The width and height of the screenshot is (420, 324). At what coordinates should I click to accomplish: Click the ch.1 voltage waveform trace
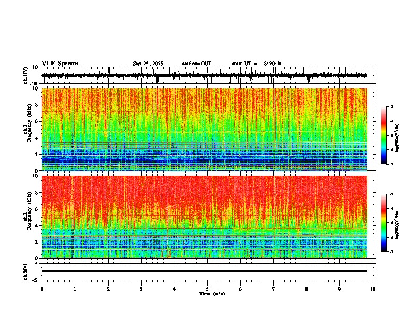coord(204,75)
